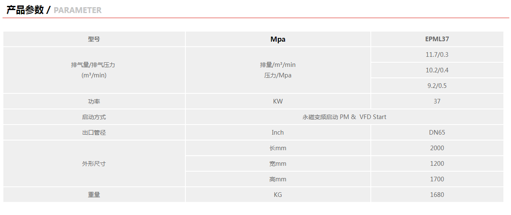Image resolution: width=511 pixels, height=215 pixels.
Task: Select the 型号 header cell
Action: 94,39
